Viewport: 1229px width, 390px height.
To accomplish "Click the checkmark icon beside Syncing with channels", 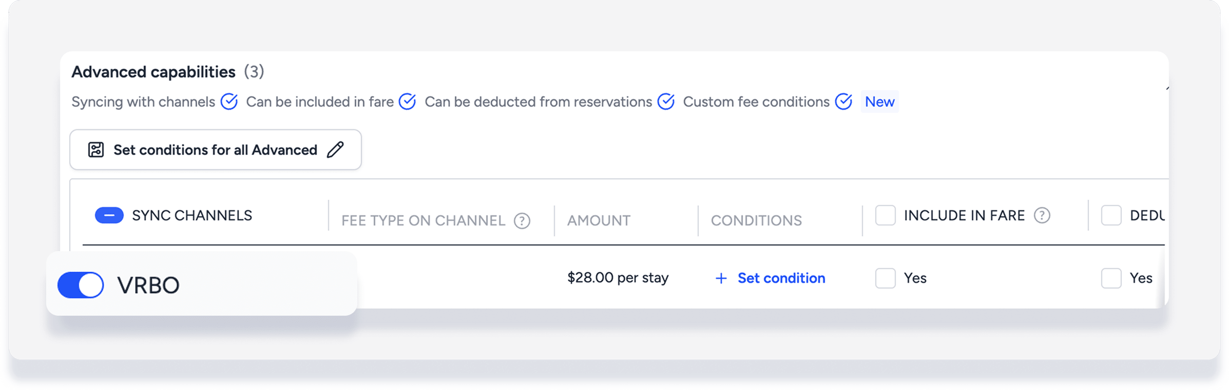I will coord(229,101).
